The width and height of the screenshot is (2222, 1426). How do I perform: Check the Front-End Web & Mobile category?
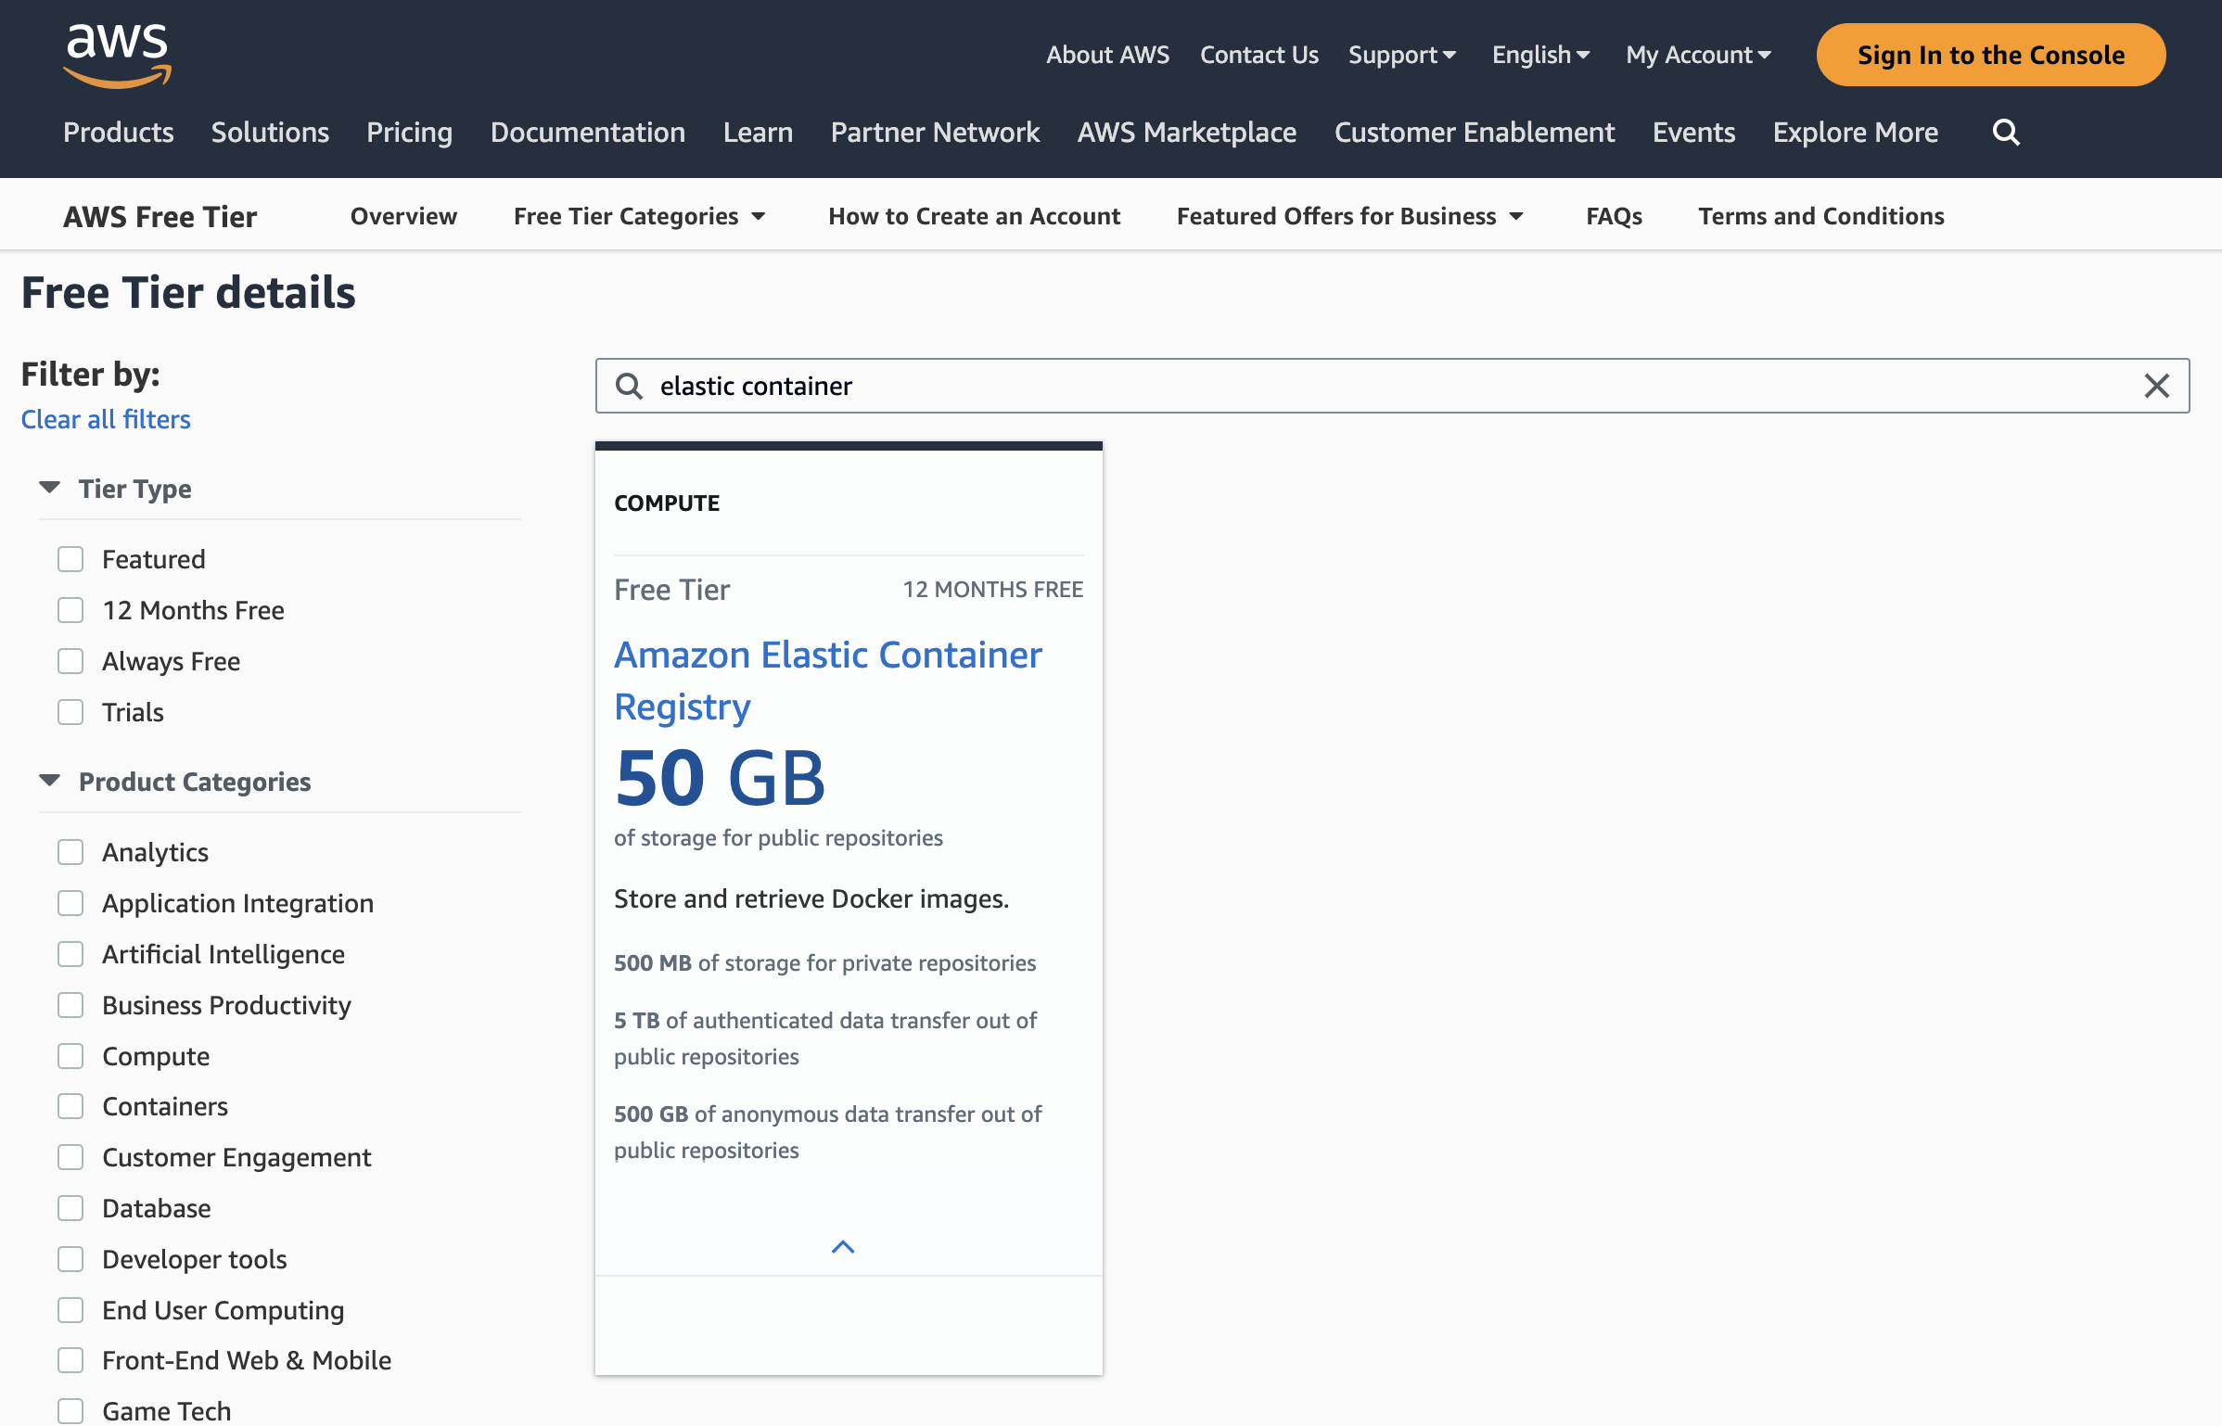[70, 1360]
